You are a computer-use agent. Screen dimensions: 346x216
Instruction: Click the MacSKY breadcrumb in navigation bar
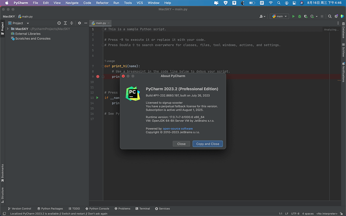pyautogui.click(x=9, y=16)
